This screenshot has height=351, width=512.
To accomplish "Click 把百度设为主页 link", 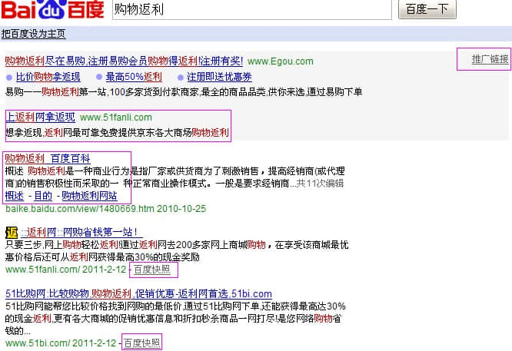I will pyautogui.click(x=34, y=34).
